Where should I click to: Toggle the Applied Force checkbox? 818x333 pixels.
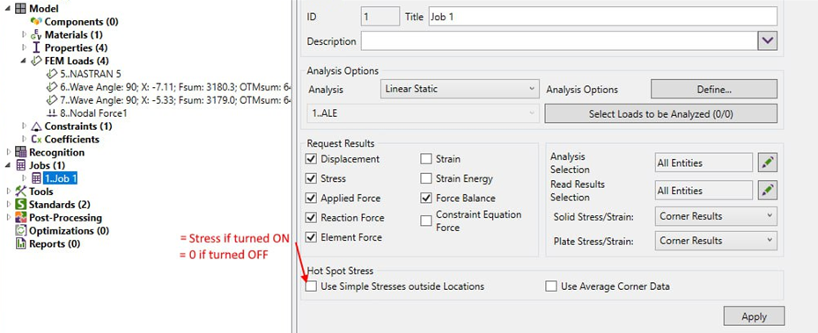click(312, 199)
